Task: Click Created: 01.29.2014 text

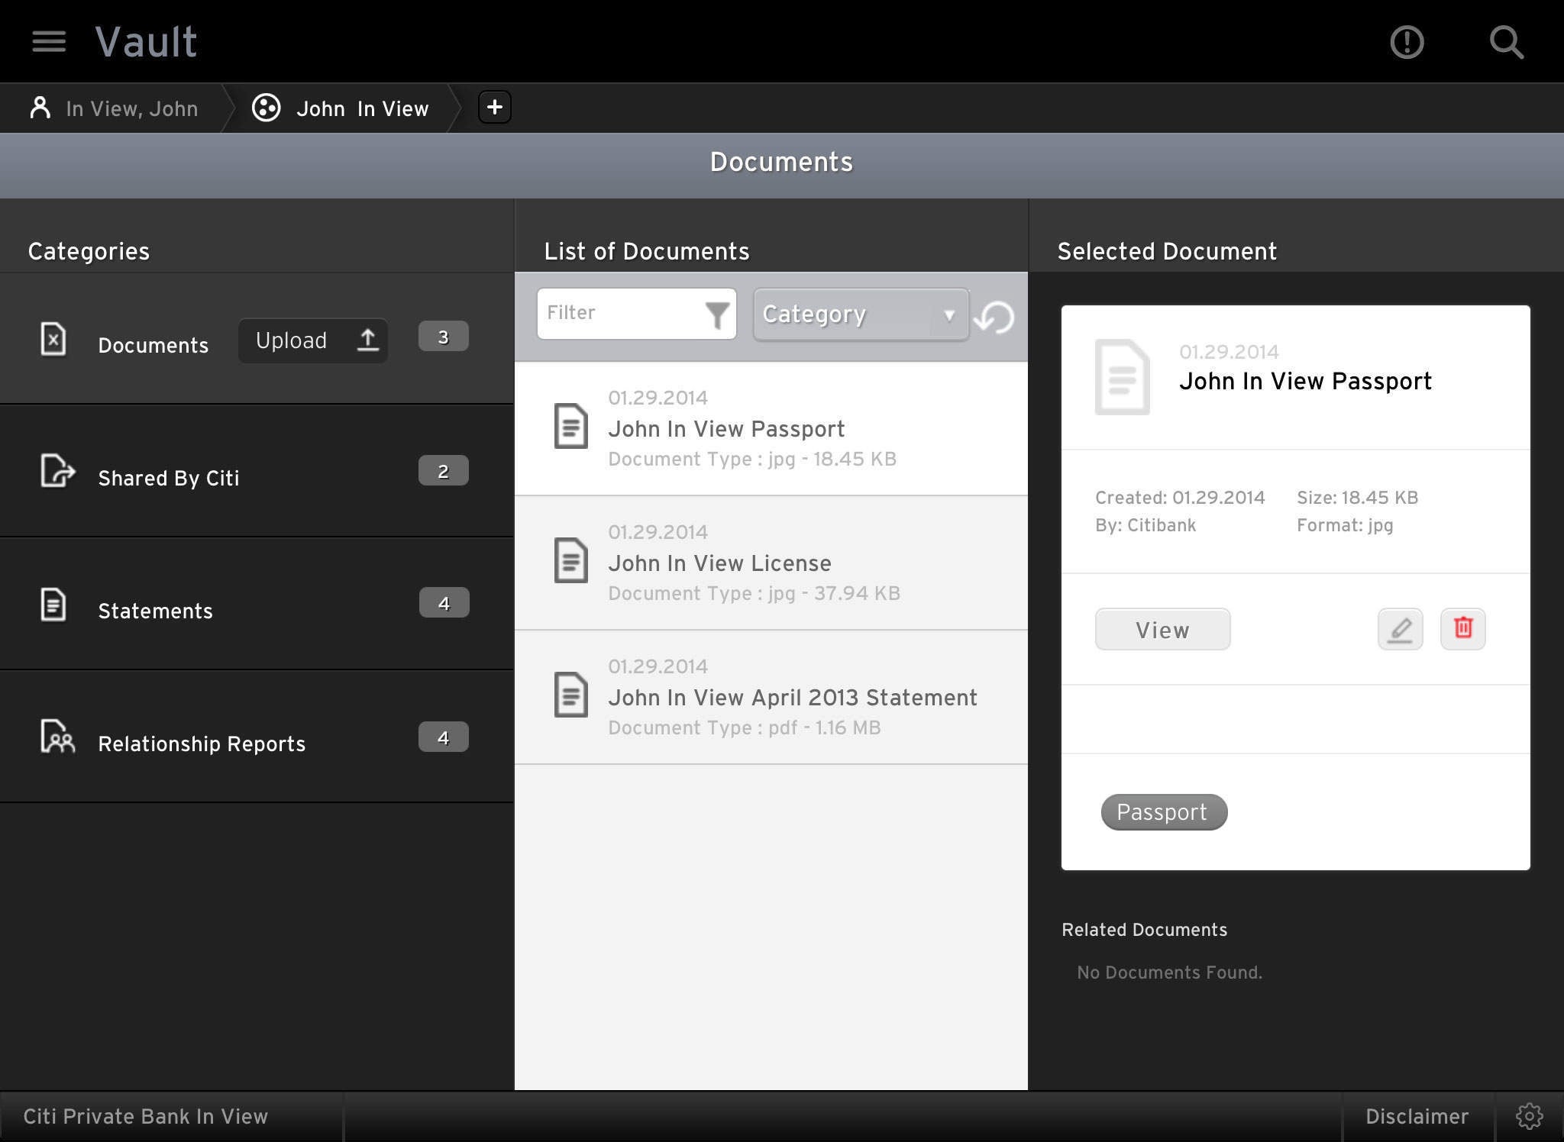Action: tap(1180, 498)
